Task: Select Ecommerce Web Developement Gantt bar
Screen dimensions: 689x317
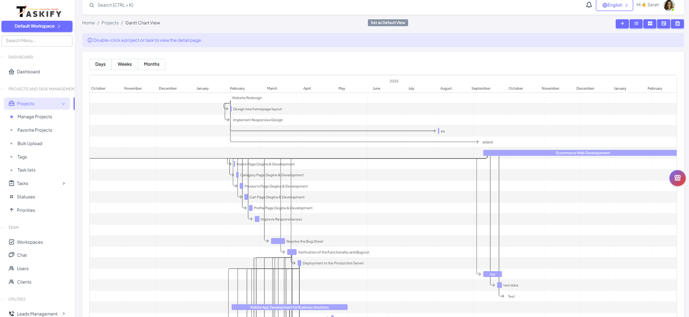Action: click(x=580, y=153)
